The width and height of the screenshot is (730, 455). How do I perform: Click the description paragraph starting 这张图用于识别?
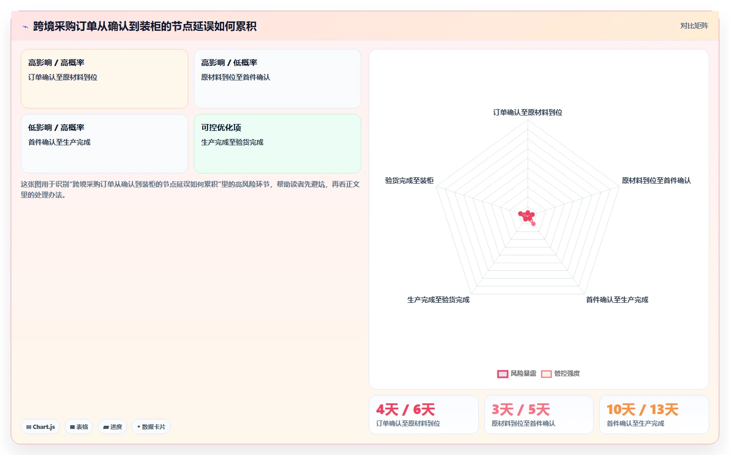(191, 189)
